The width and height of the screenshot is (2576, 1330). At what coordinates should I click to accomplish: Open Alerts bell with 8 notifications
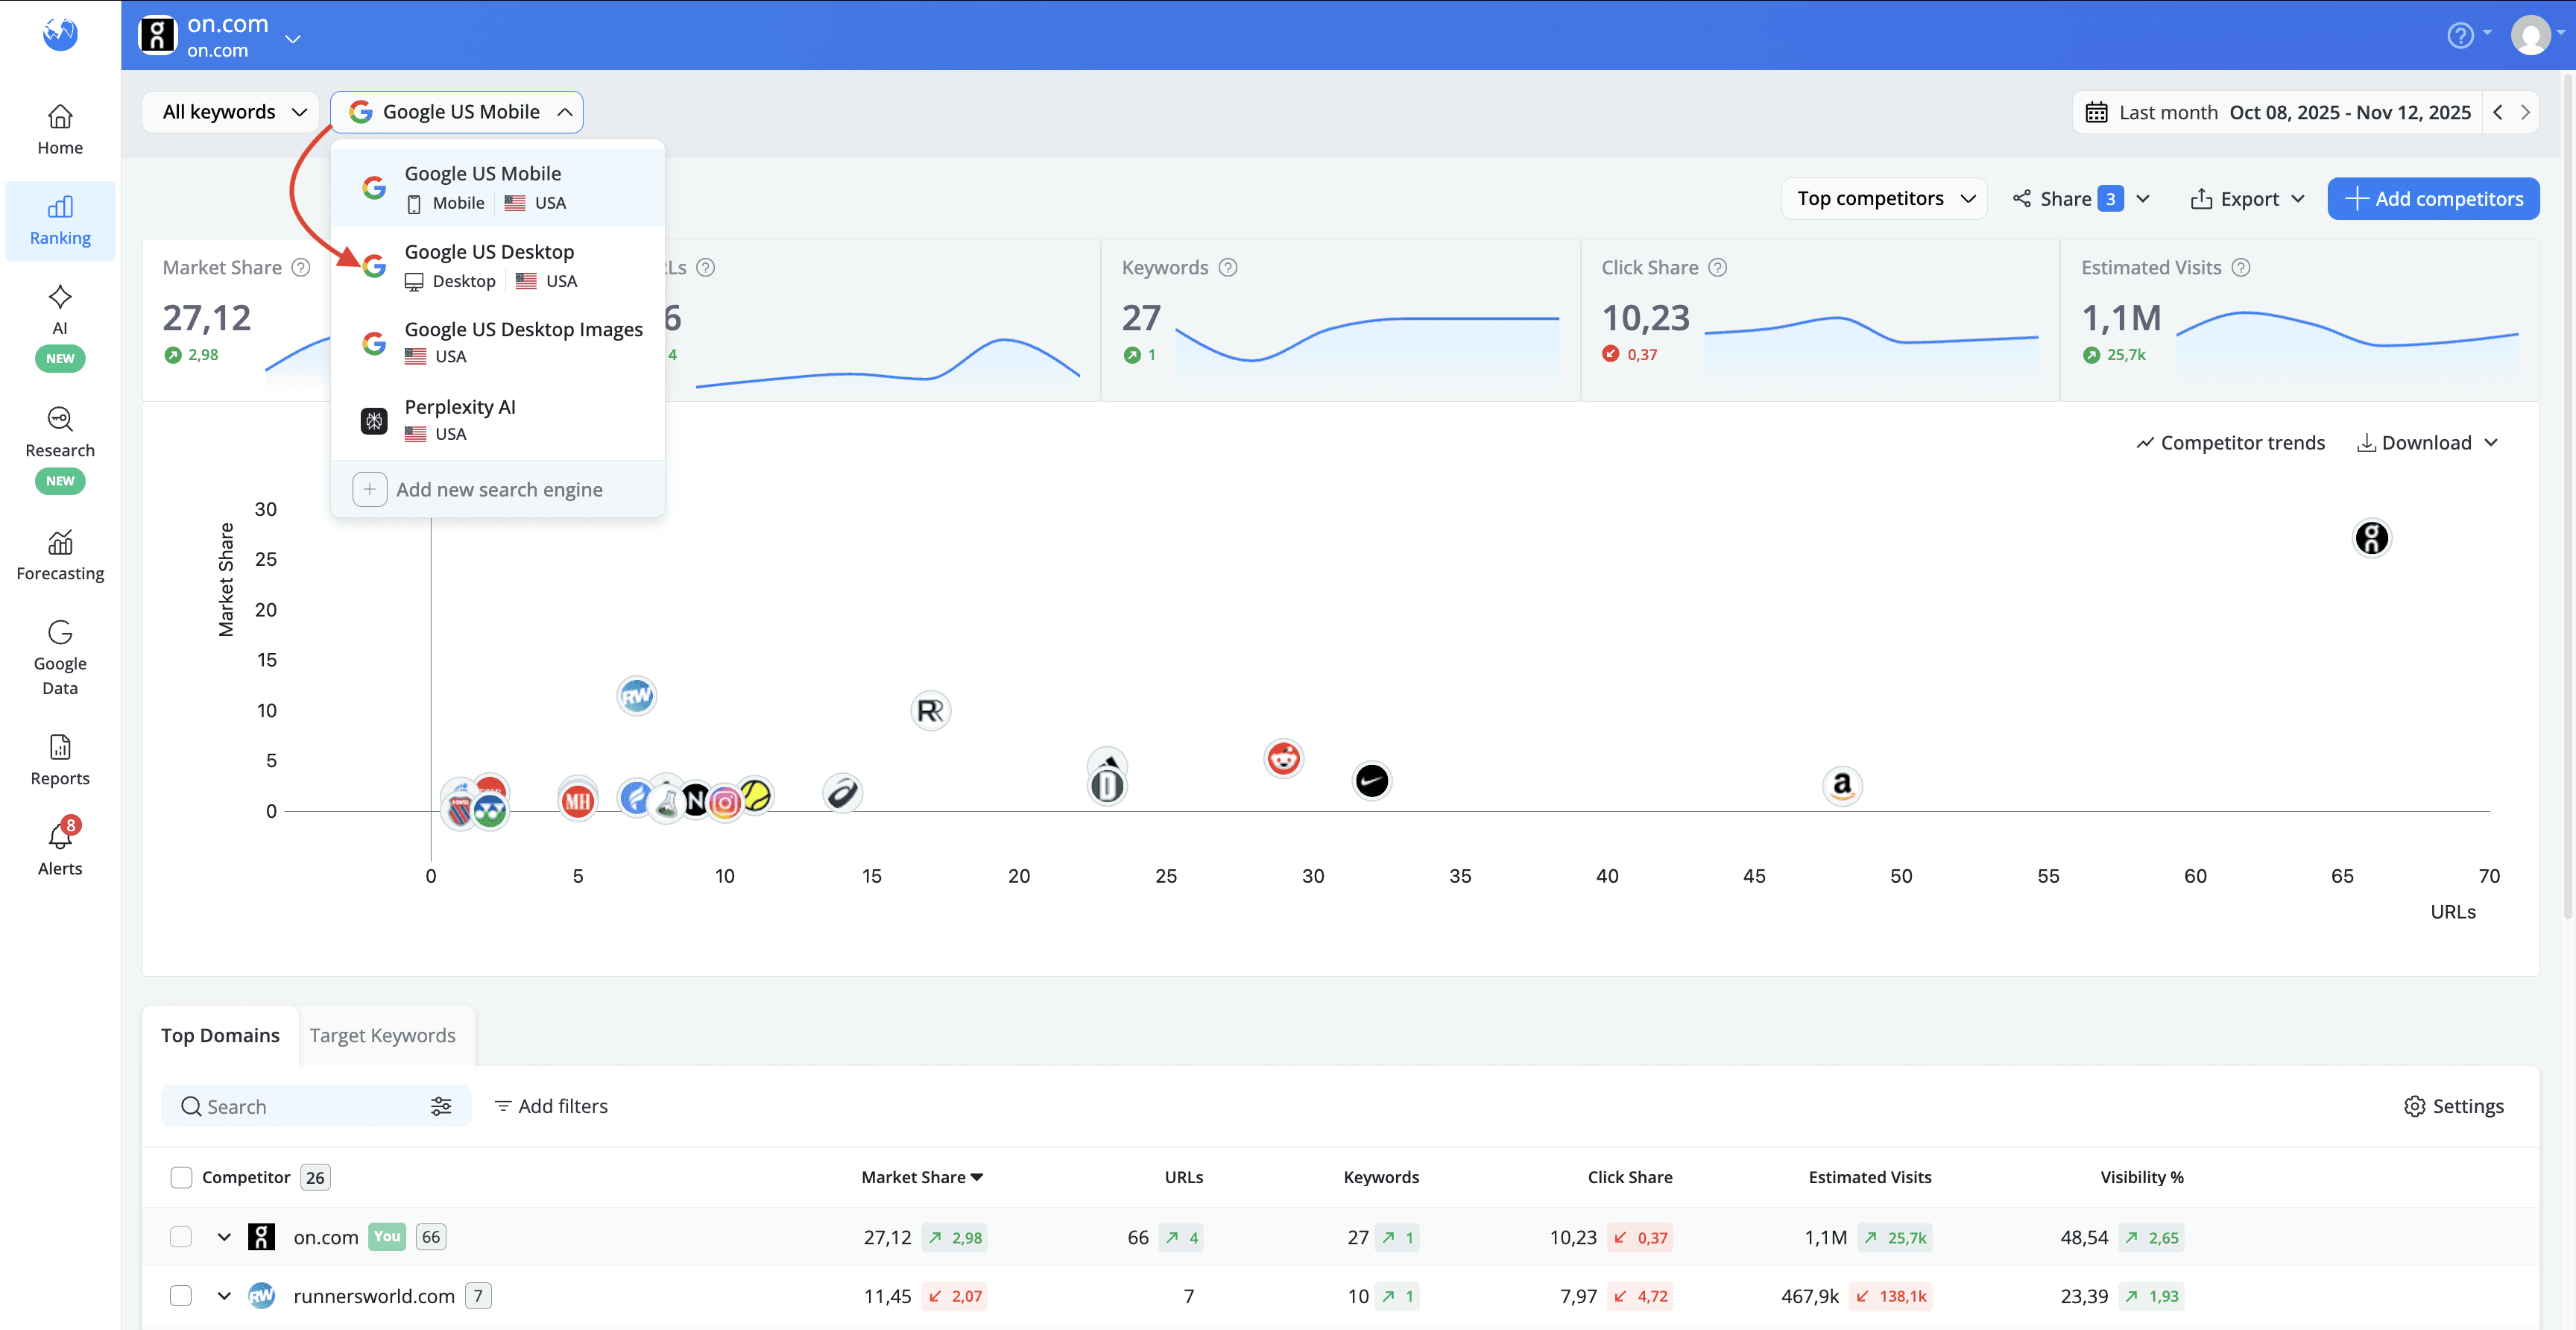(60, 848)
